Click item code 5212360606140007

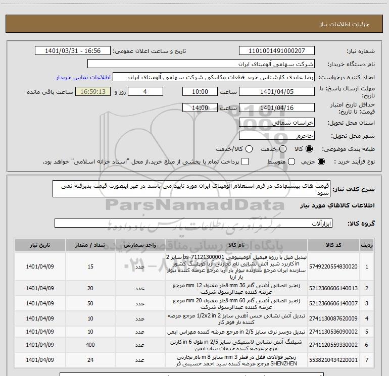point(333,303)
